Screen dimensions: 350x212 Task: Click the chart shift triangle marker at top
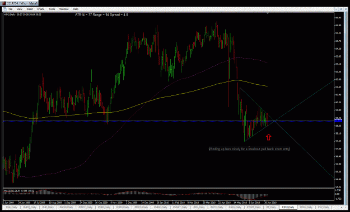pos(268,13)
